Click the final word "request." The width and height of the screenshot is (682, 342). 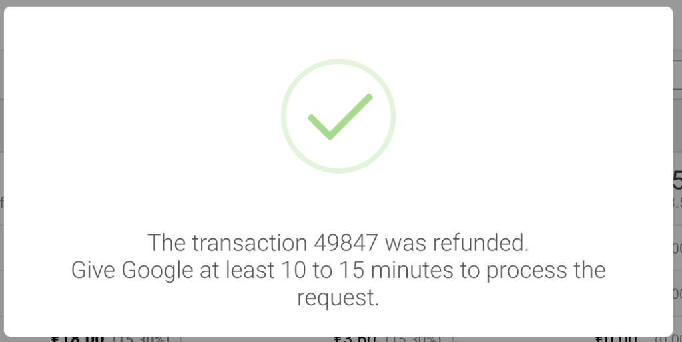pos(338,298)
